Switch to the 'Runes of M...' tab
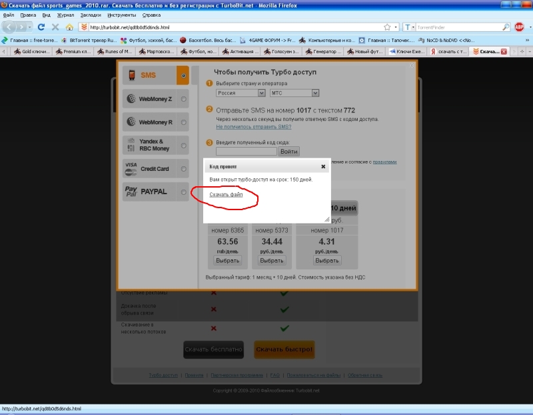533x415 pixels. click(x=115, y=52)
